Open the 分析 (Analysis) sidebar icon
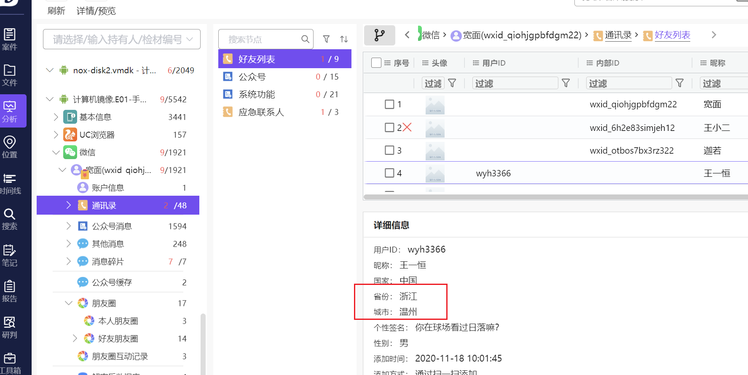 click(10, 111)
